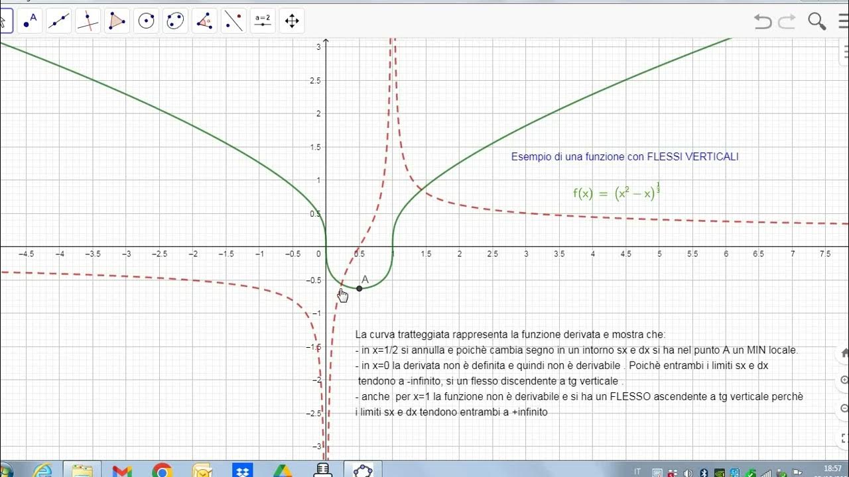
Task: Click the text line 'anche per x=1'
Action: coord(579,396)
